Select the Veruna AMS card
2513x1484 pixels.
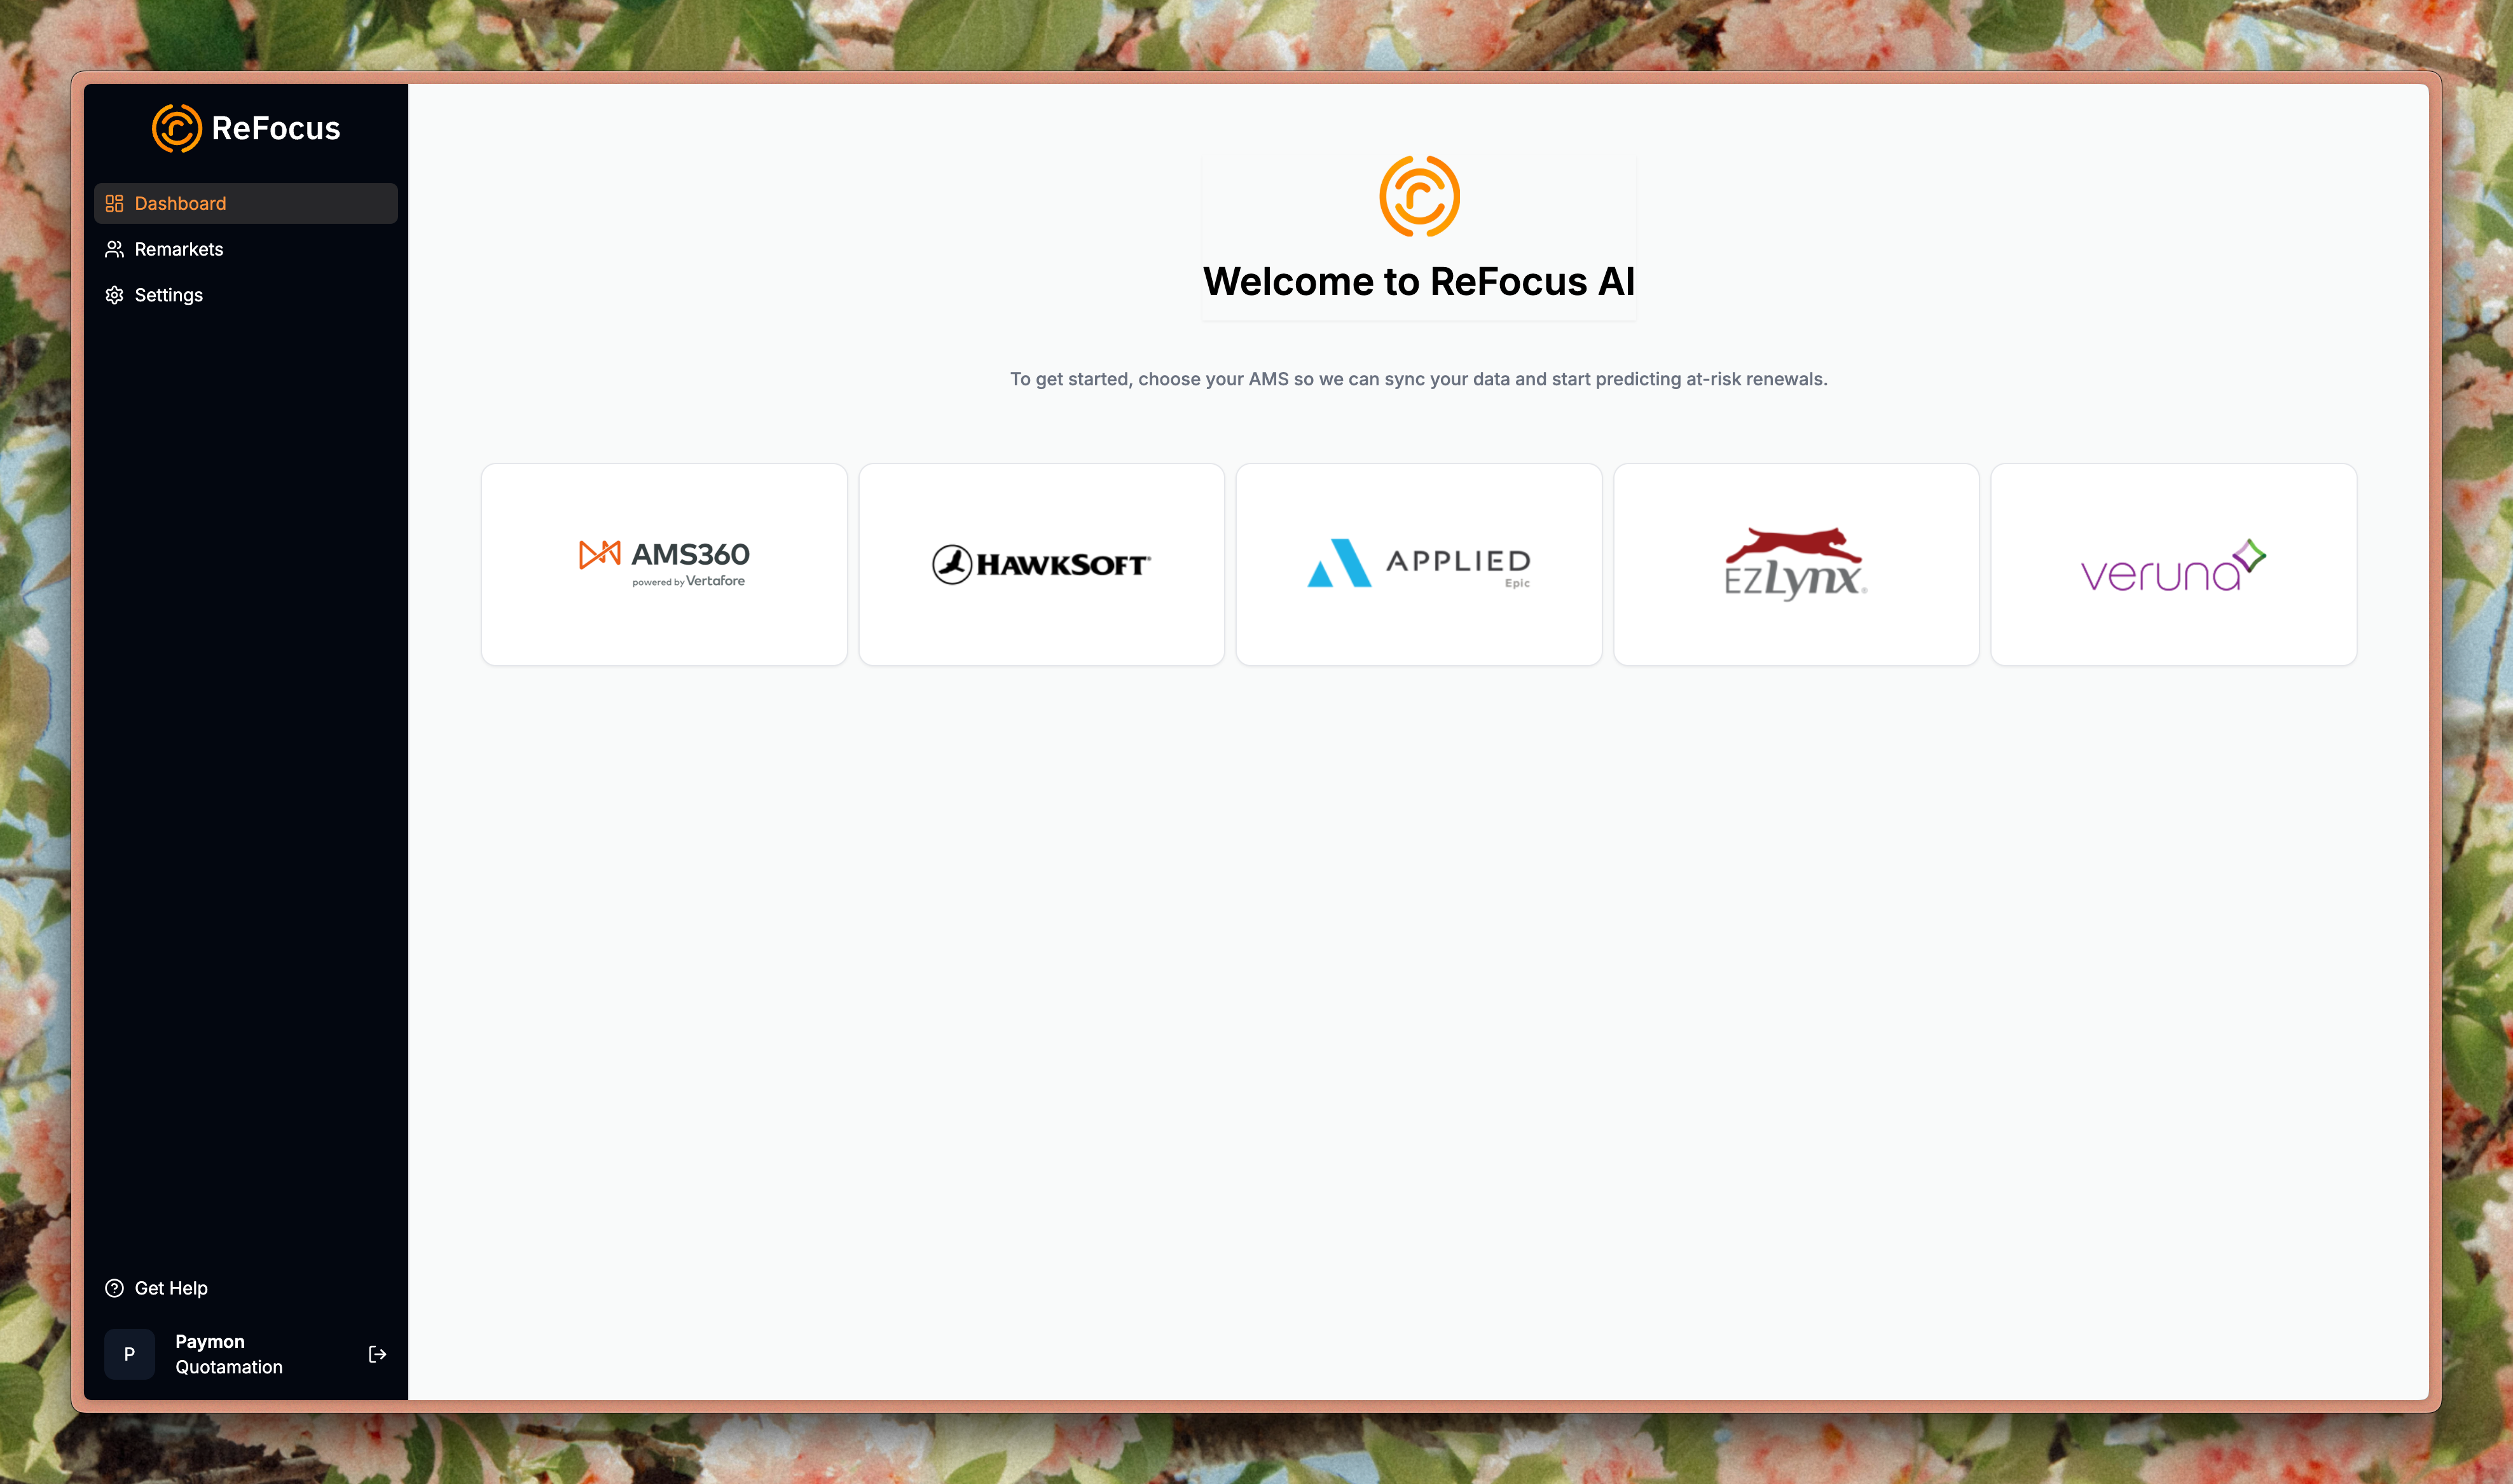pyautogui.click(x=2174, y=564)
